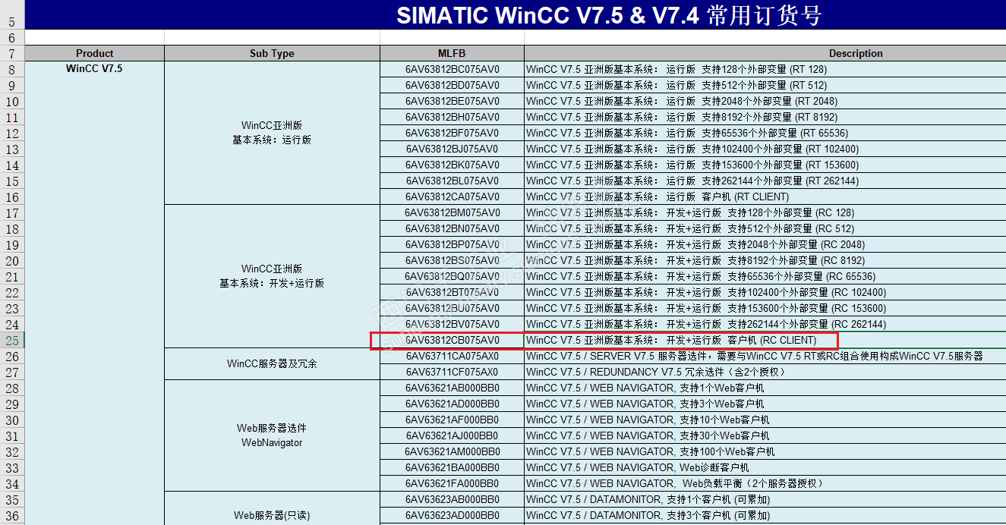Click MLFB cell 6AV63812CA075AV0

point(452,196)
